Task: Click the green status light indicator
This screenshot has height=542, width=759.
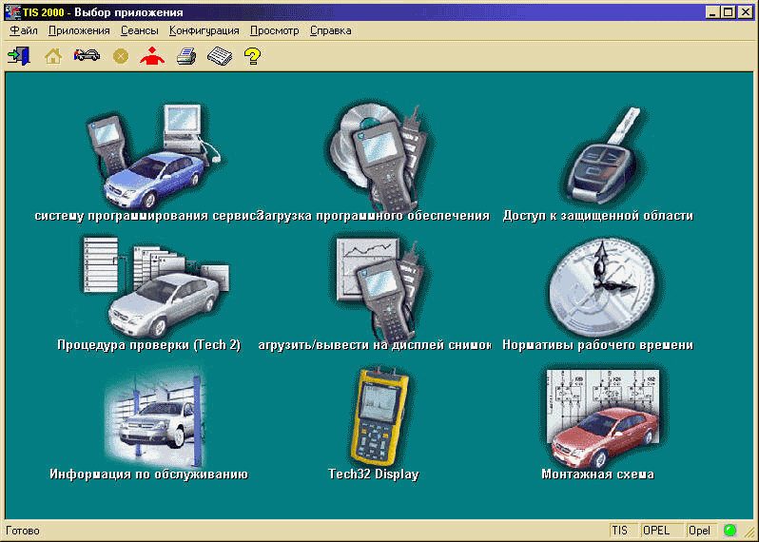Action: 730,530
